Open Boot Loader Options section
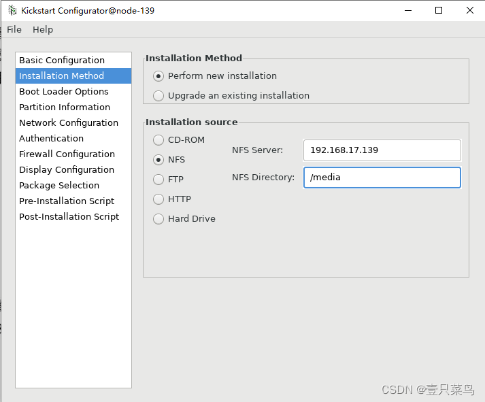 pos(73,92)
